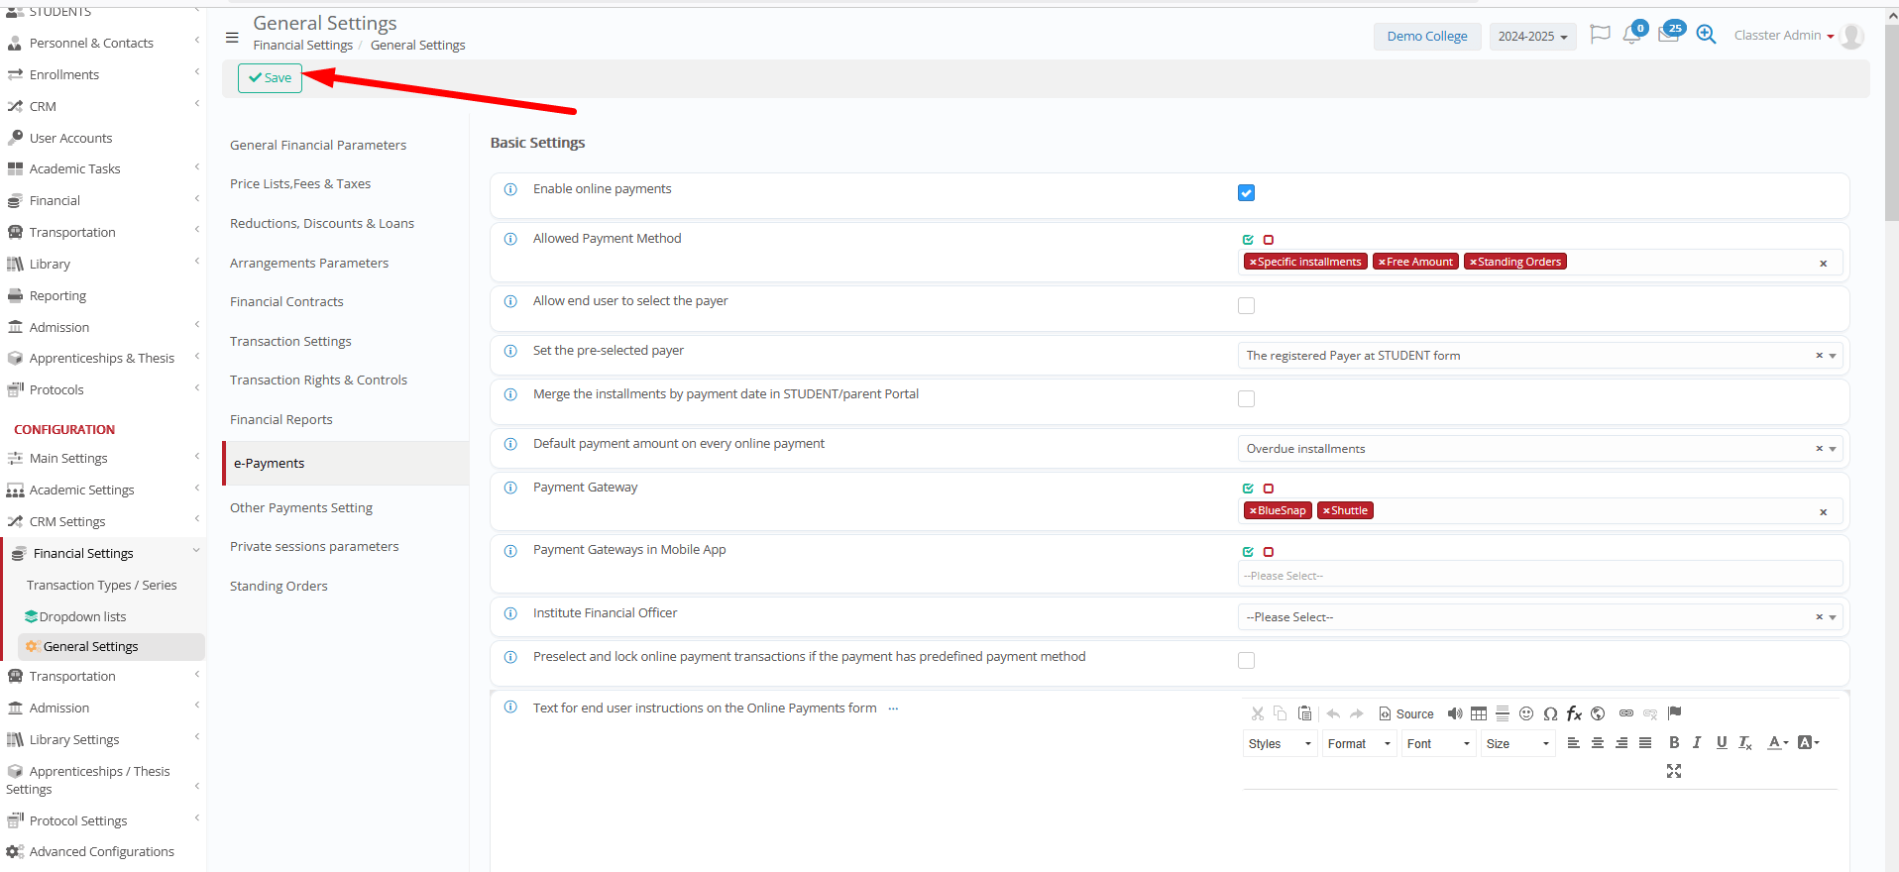Click the Save button
This screenshot has width=1899, height=872.
coord(270,77)
